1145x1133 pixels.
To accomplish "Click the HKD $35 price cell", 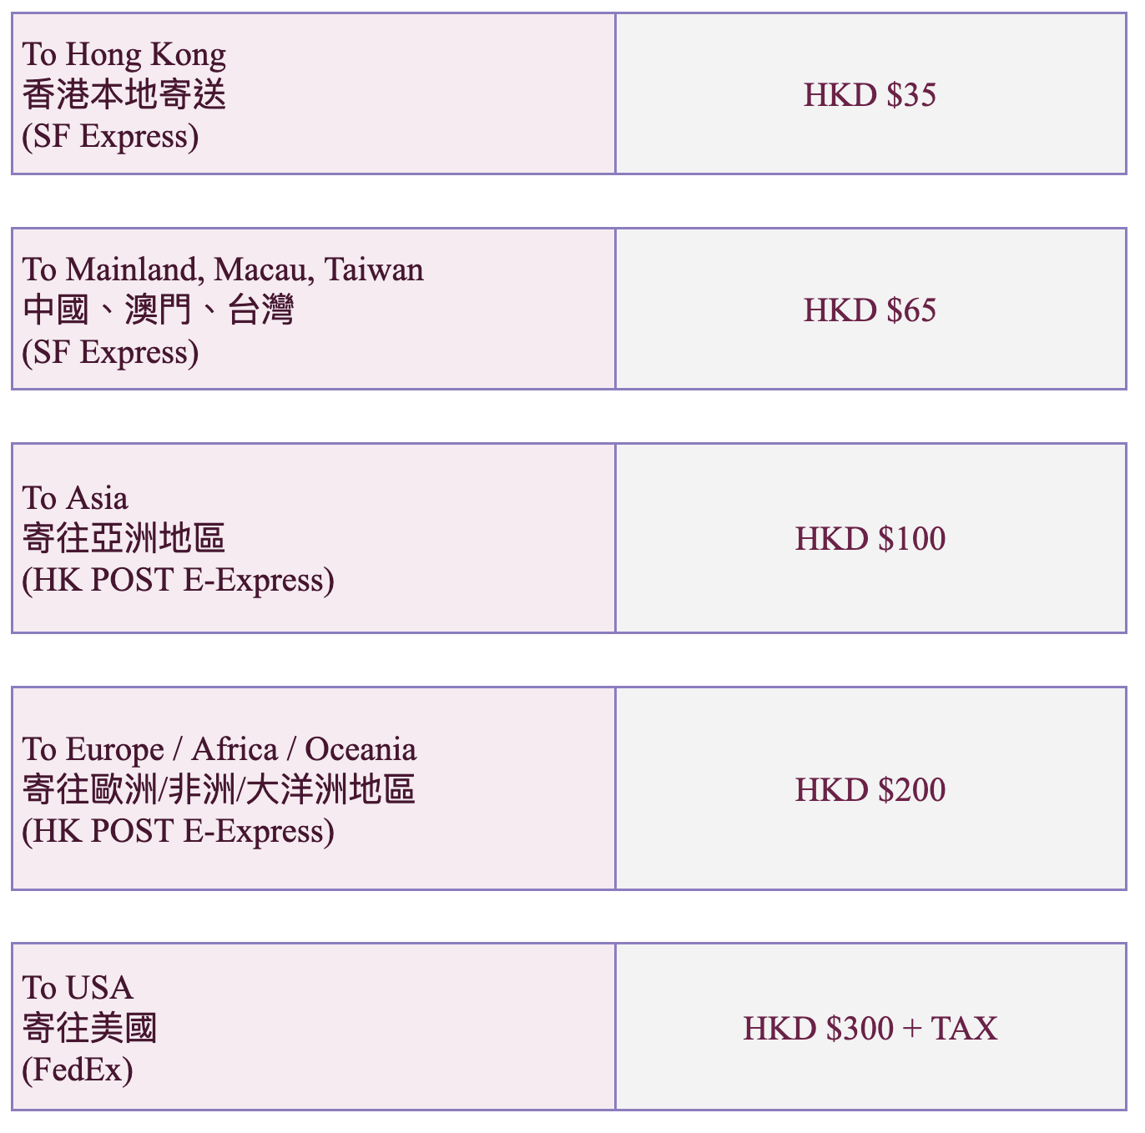I will click(870, 93).
